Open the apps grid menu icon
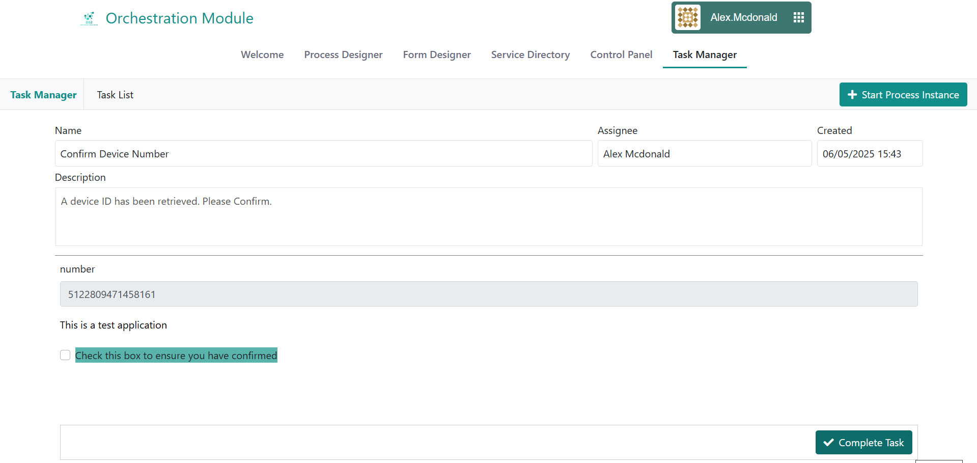Viewport: 977px width, 463px height. (x=798, y=18)
